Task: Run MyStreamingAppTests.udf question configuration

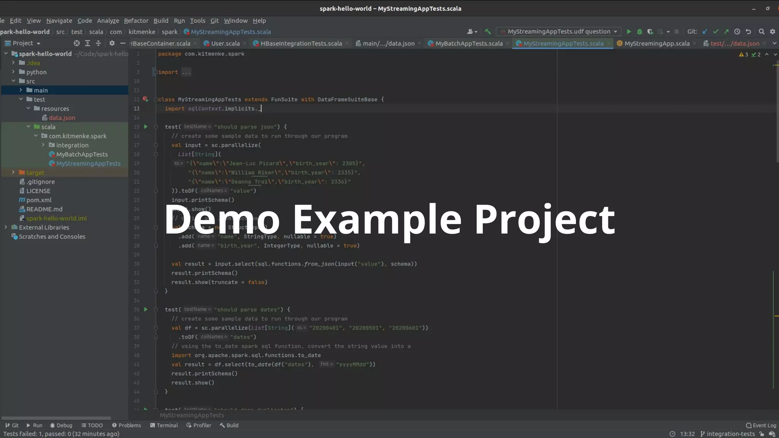Action: coord(629,32)
